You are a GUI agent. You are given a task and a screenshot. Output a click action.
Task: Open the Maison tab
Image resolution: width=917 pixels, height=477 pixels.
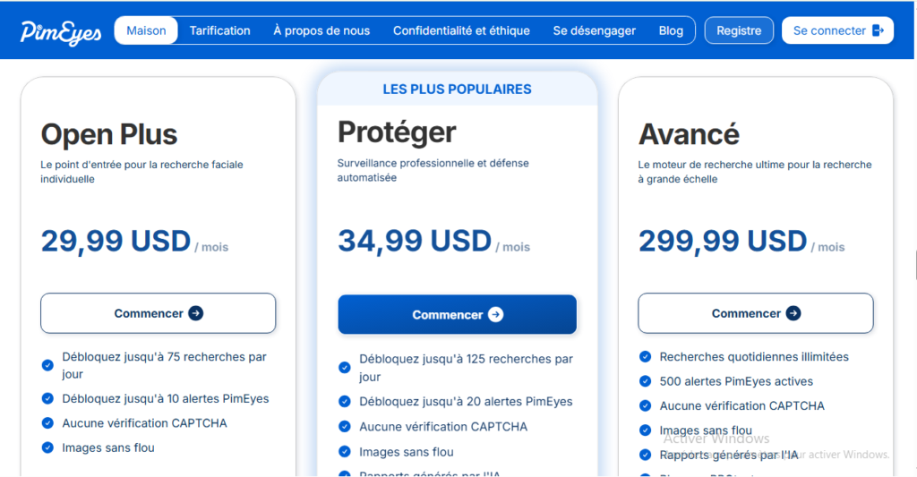pyautogui.click(x=146, y=30)
